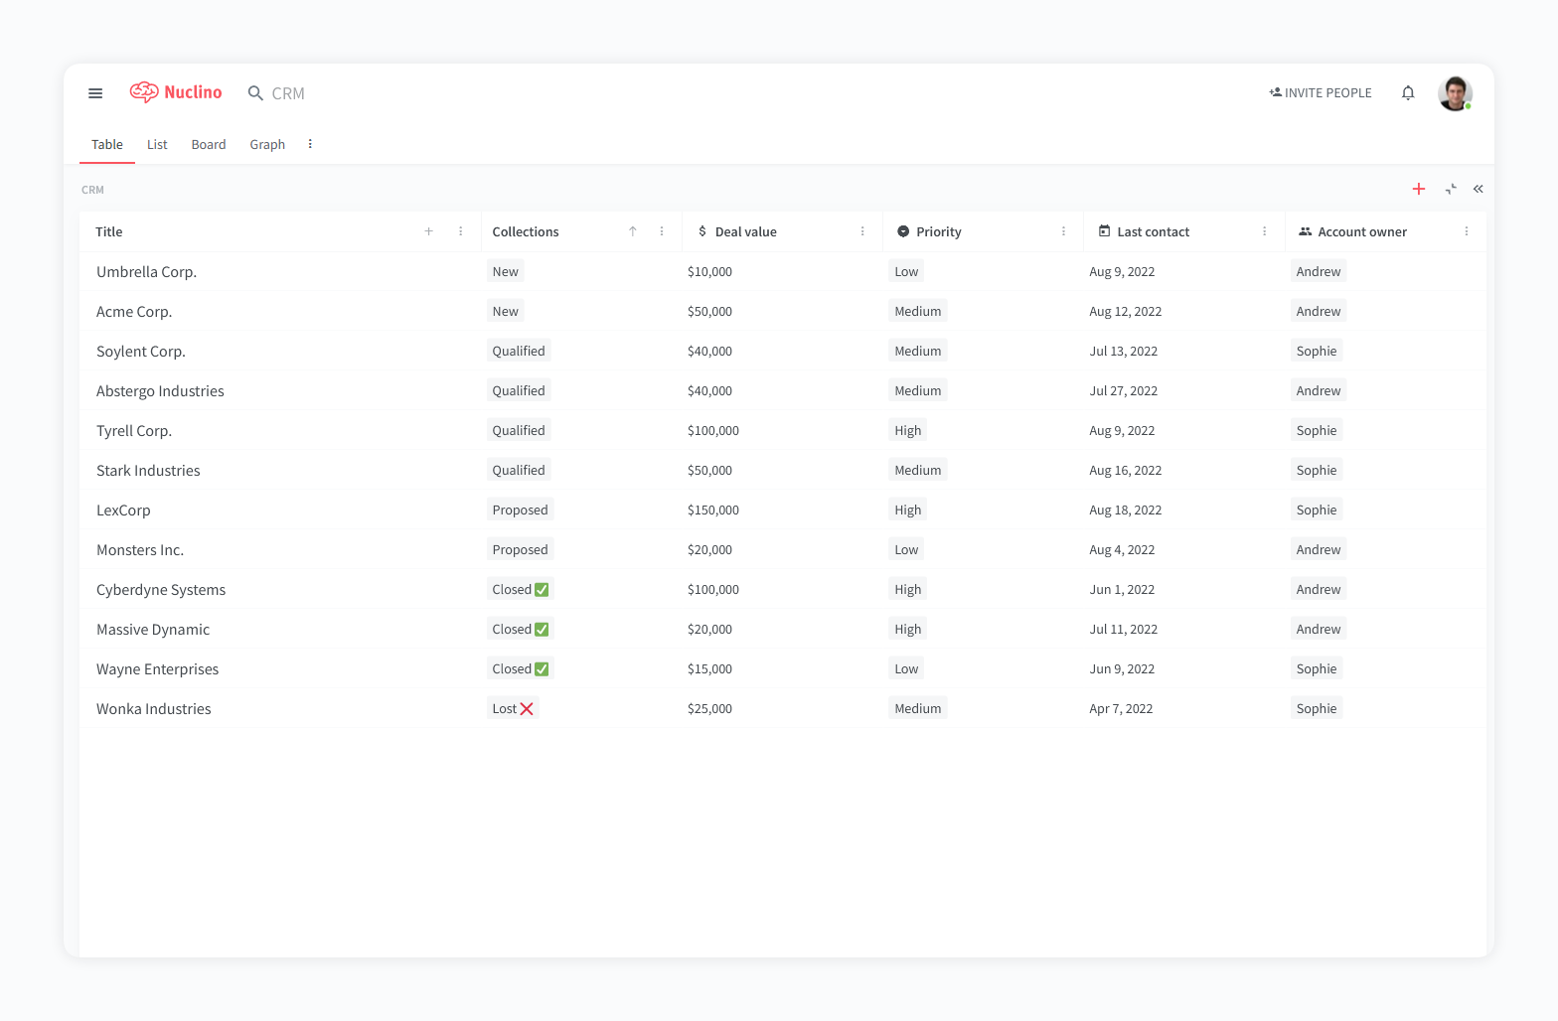Click Closed tag on Massive Dynamic
This screenshot has width=1558, height=1021.
(x=521, y=629)
